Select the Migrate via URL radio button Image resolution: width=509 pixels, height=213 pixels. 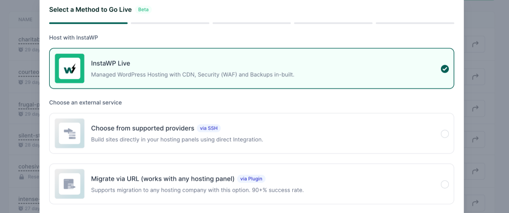[x=445, y=185]
